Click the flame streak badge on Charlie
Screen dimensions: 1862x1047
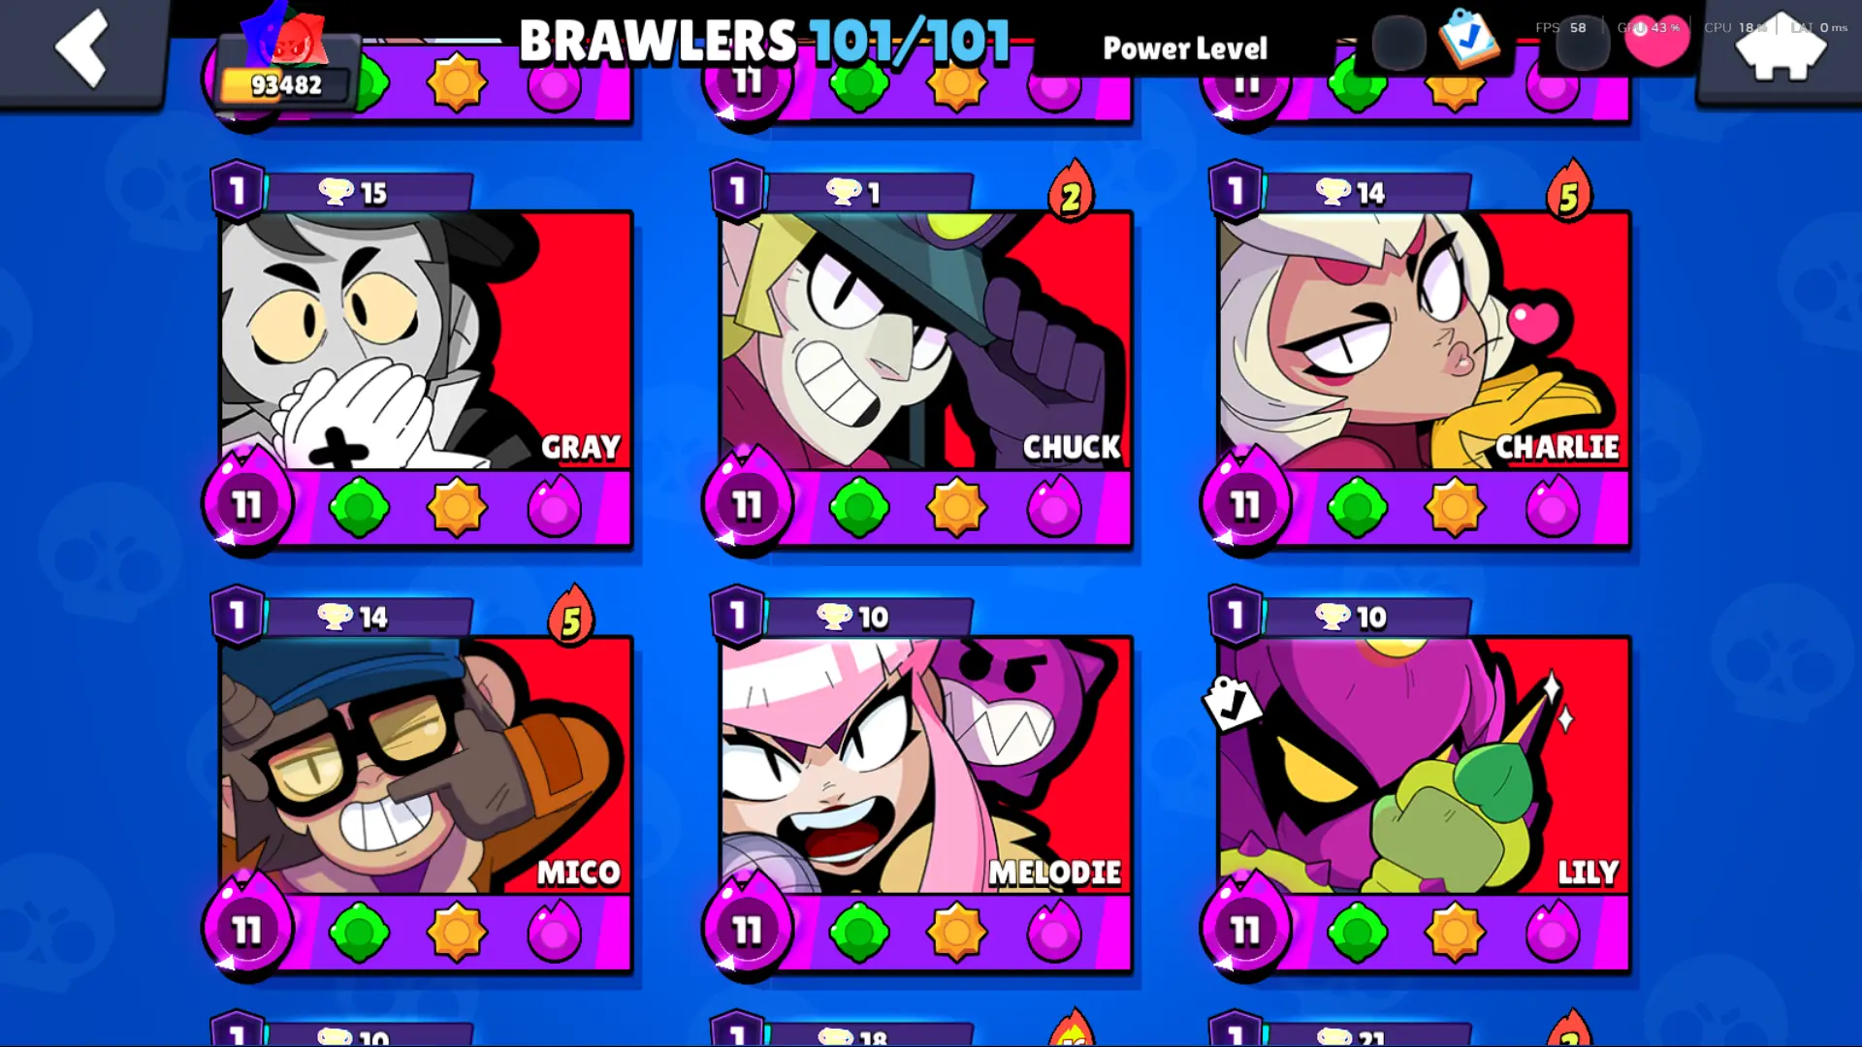1569,192
